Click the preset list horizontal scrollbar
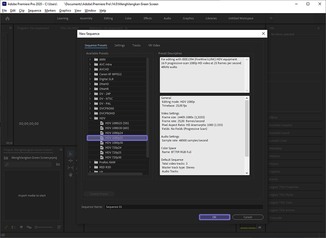This screenshot has height=238, width=326. [115, 174]
